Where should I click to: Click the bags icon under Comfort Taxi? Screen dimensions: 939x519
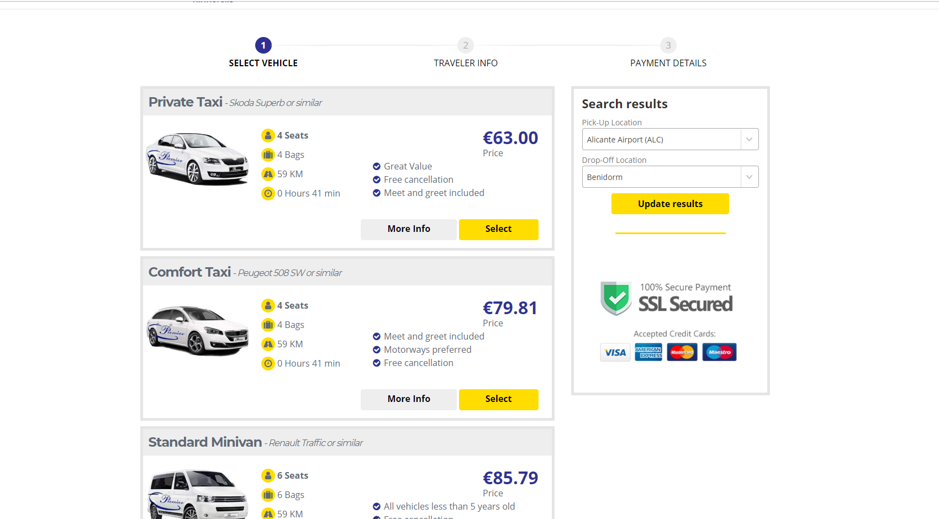pyautogui.click(x=268, y=325)
